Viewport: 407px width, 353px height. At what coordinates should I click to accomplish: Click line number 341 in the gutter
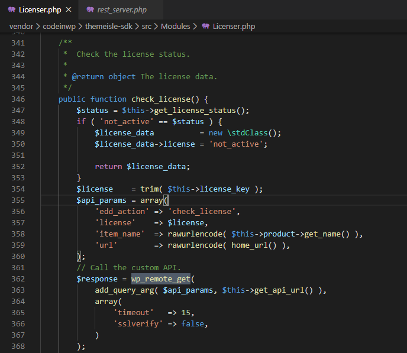[18, 43]
